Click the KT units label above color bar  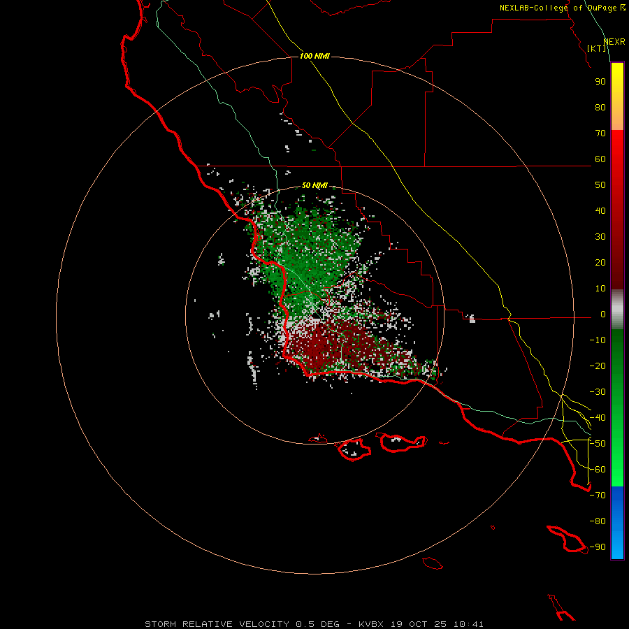coord(597,48)
